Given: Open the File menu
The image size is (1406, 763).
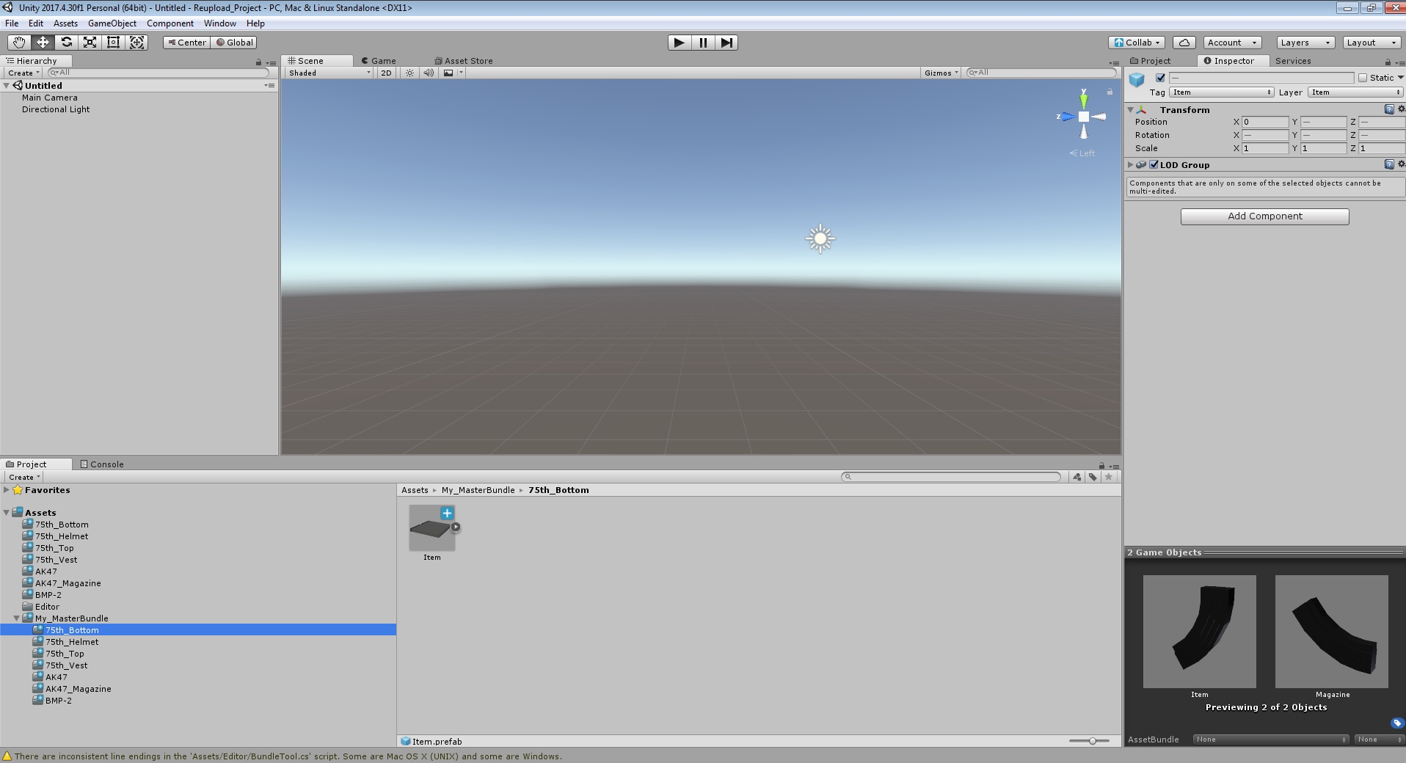Looking at the screenshot, I should pos(12,23).
